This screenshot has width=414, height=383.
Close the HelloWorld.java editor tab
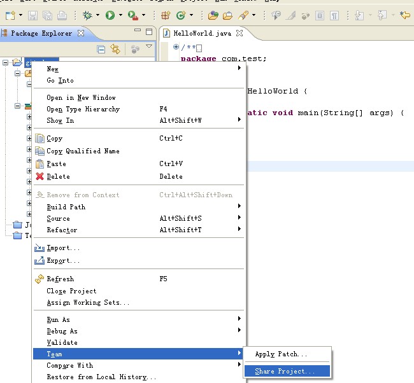click(x=239, y=33)
